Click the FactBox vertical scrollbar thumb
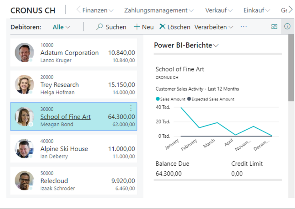Image resolution: width=295 pixels, height=209 pixels. click(291, 68)
